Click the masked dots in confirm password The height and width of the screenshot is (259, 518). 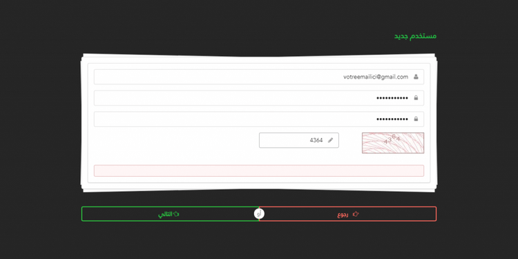pyautogui.click(x=392, y=119)
